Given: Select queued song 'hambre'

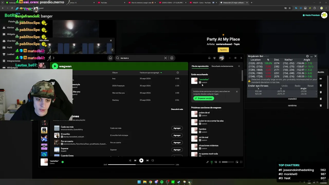Looking at the screenshot, I should point(216,131).
